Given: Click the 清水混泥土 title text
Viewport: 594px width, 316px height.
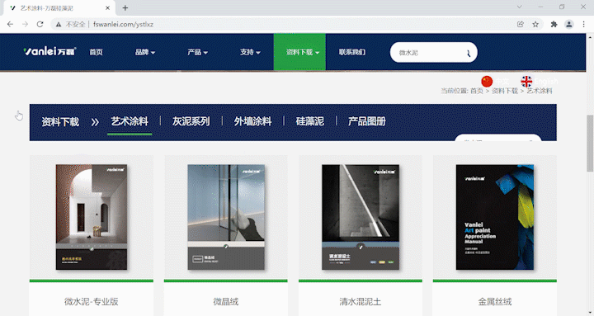Looking at the screenshot, I should click(x=361, y=302).
